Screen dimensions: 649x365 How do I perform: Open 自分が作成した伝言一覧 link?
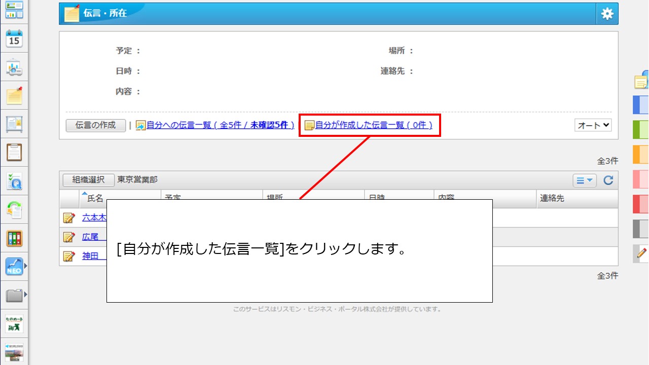tap(374, 125)
